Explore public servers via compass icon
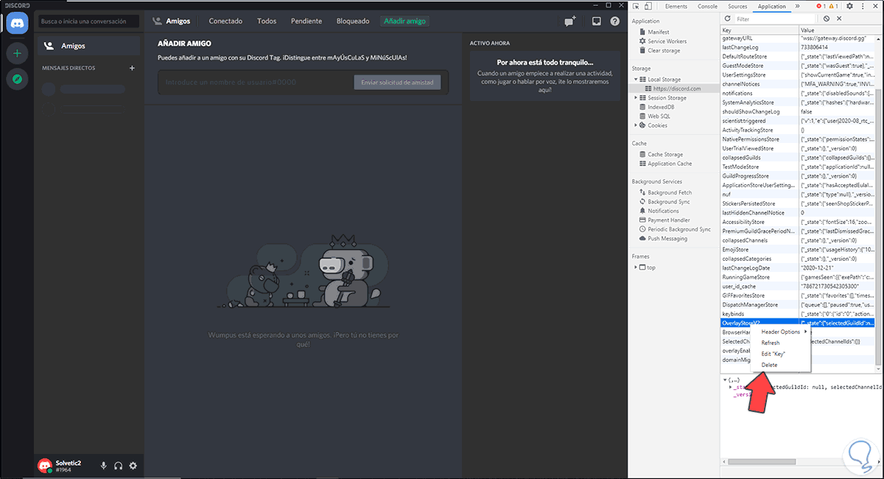 coord(17,80)
